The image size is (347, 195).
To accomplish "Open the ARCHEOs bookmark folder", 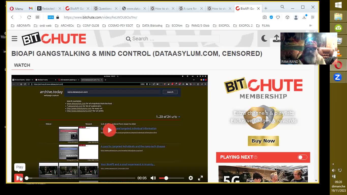I will (64, 26).
